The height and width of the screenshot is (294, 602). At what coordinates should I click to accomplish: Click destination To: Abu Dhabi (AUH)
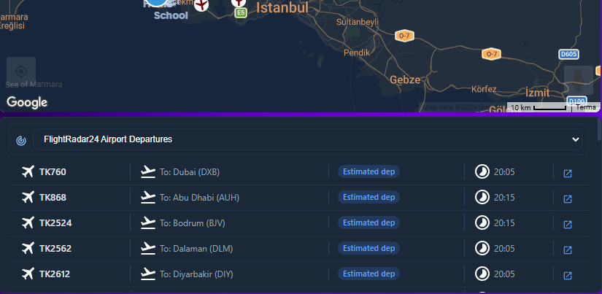(199, 198)
